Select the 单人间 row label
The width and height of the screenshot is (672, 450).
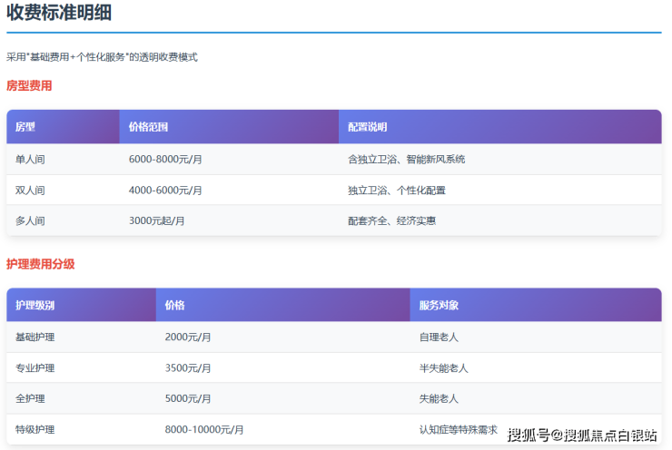[30, 160]
